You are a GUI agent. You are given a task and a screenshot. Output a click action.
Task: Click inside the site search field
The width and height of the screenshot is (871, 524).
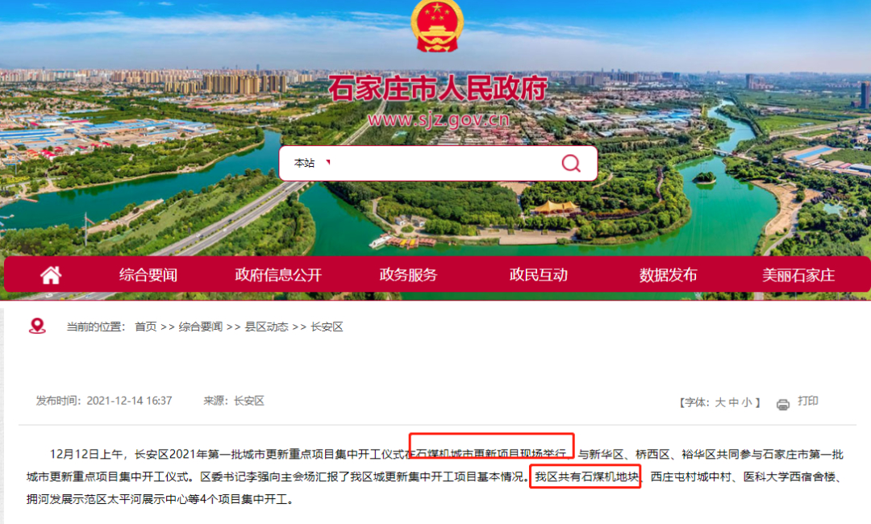click(x=444, y=163)
